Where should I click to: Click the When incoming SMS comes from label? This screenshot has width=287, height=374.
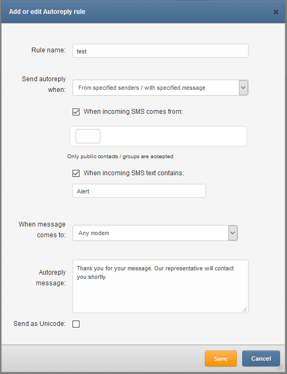pos(133,112)
